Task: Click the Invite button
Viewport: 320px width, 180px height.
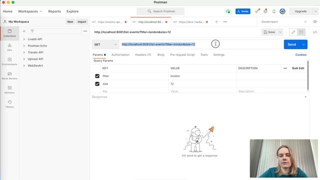Action: pyautogui.click(x=243, y=11)
